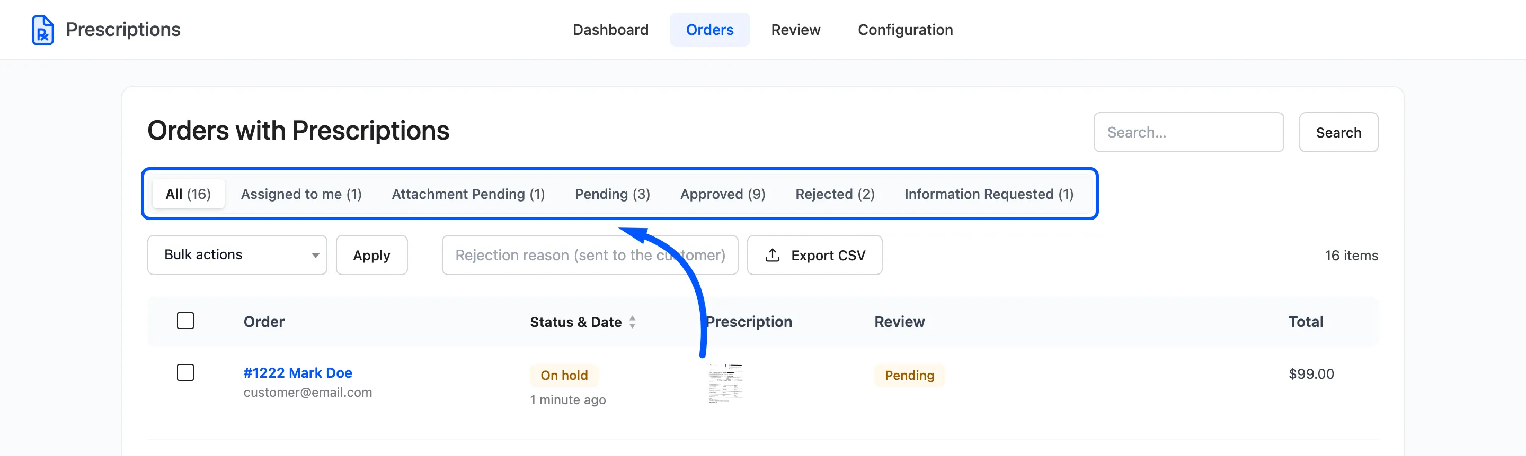The height and width of the screenshot is (456, 1526).
Task: Click the export icon beside Export CSV
Action: coord(772,255)
